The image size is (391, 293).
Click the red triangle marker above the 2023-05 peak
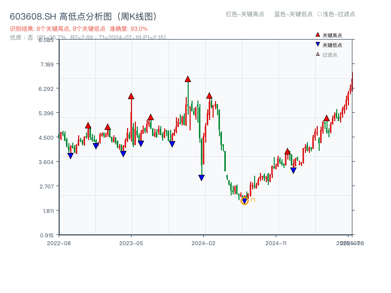pyautogui.click(x=130, y=96)
